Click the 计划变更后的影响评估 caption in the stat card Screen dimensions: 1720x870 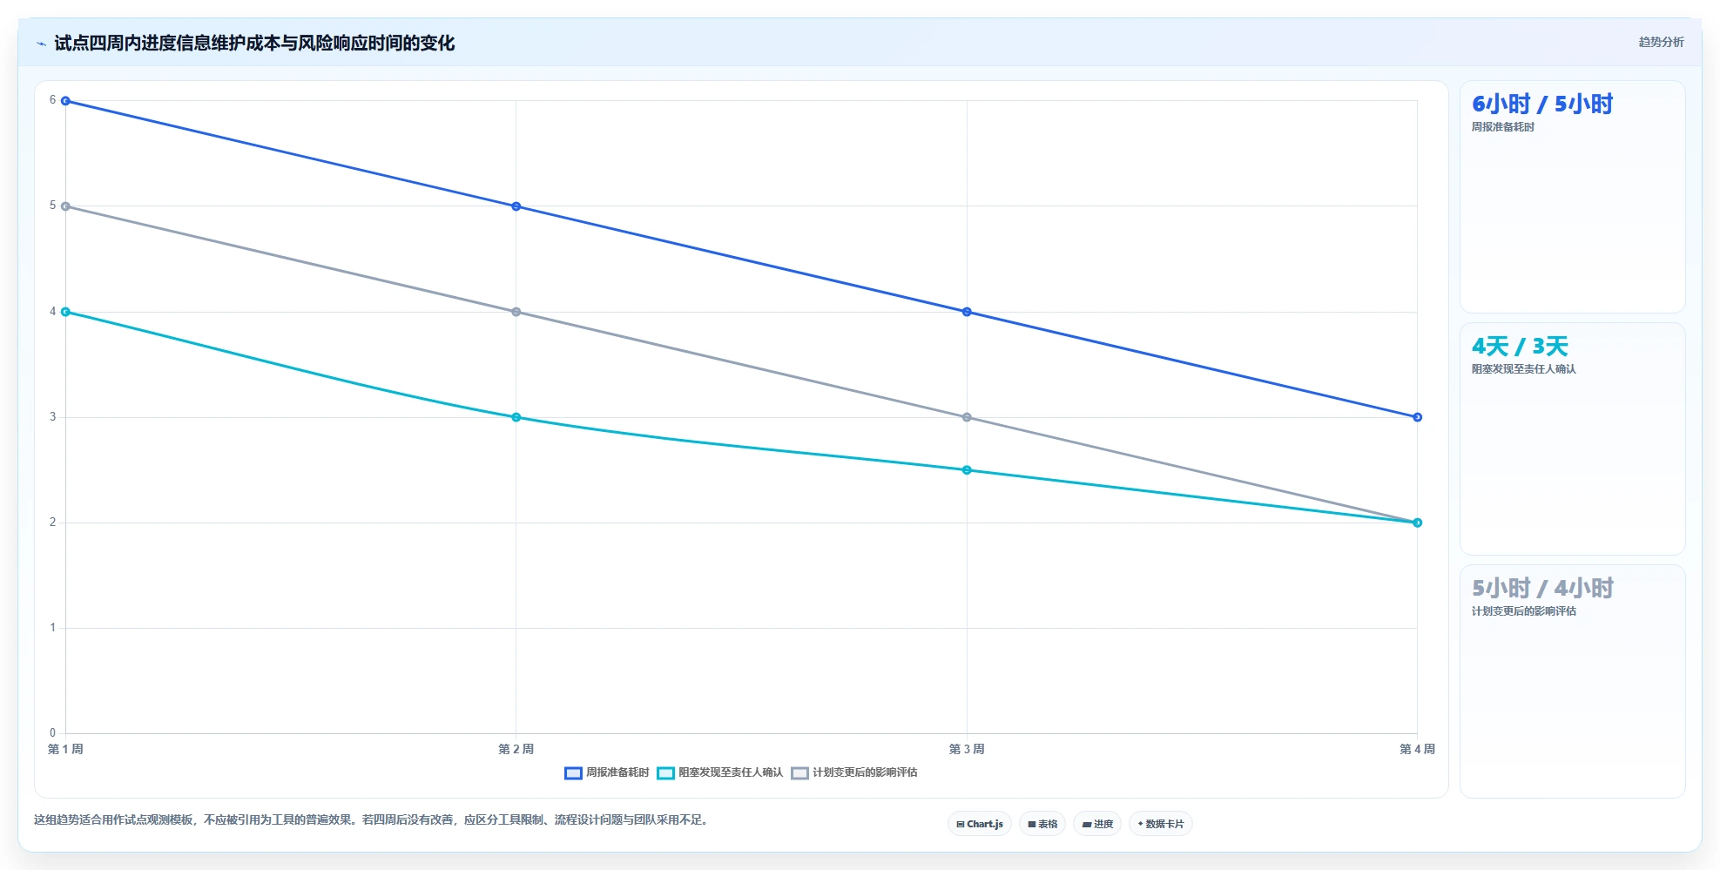click(x=1524, y=611)
